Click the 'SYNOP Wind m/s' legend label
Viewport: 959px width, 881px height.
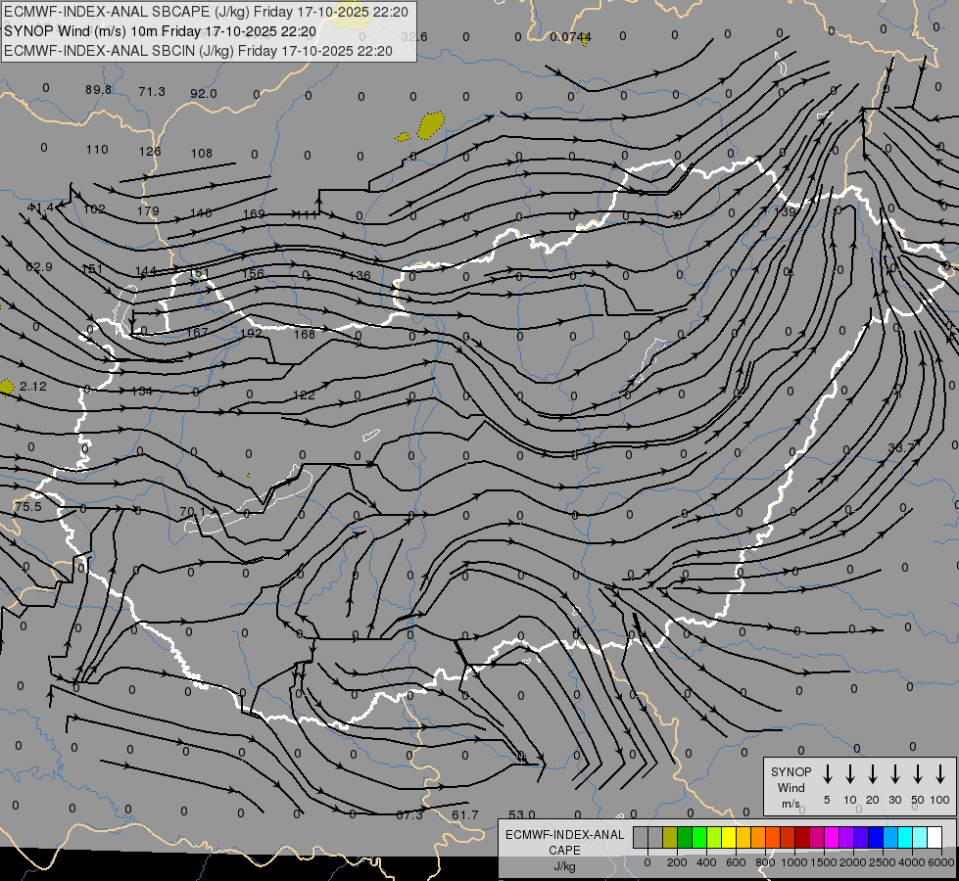[x=791, y=787]
